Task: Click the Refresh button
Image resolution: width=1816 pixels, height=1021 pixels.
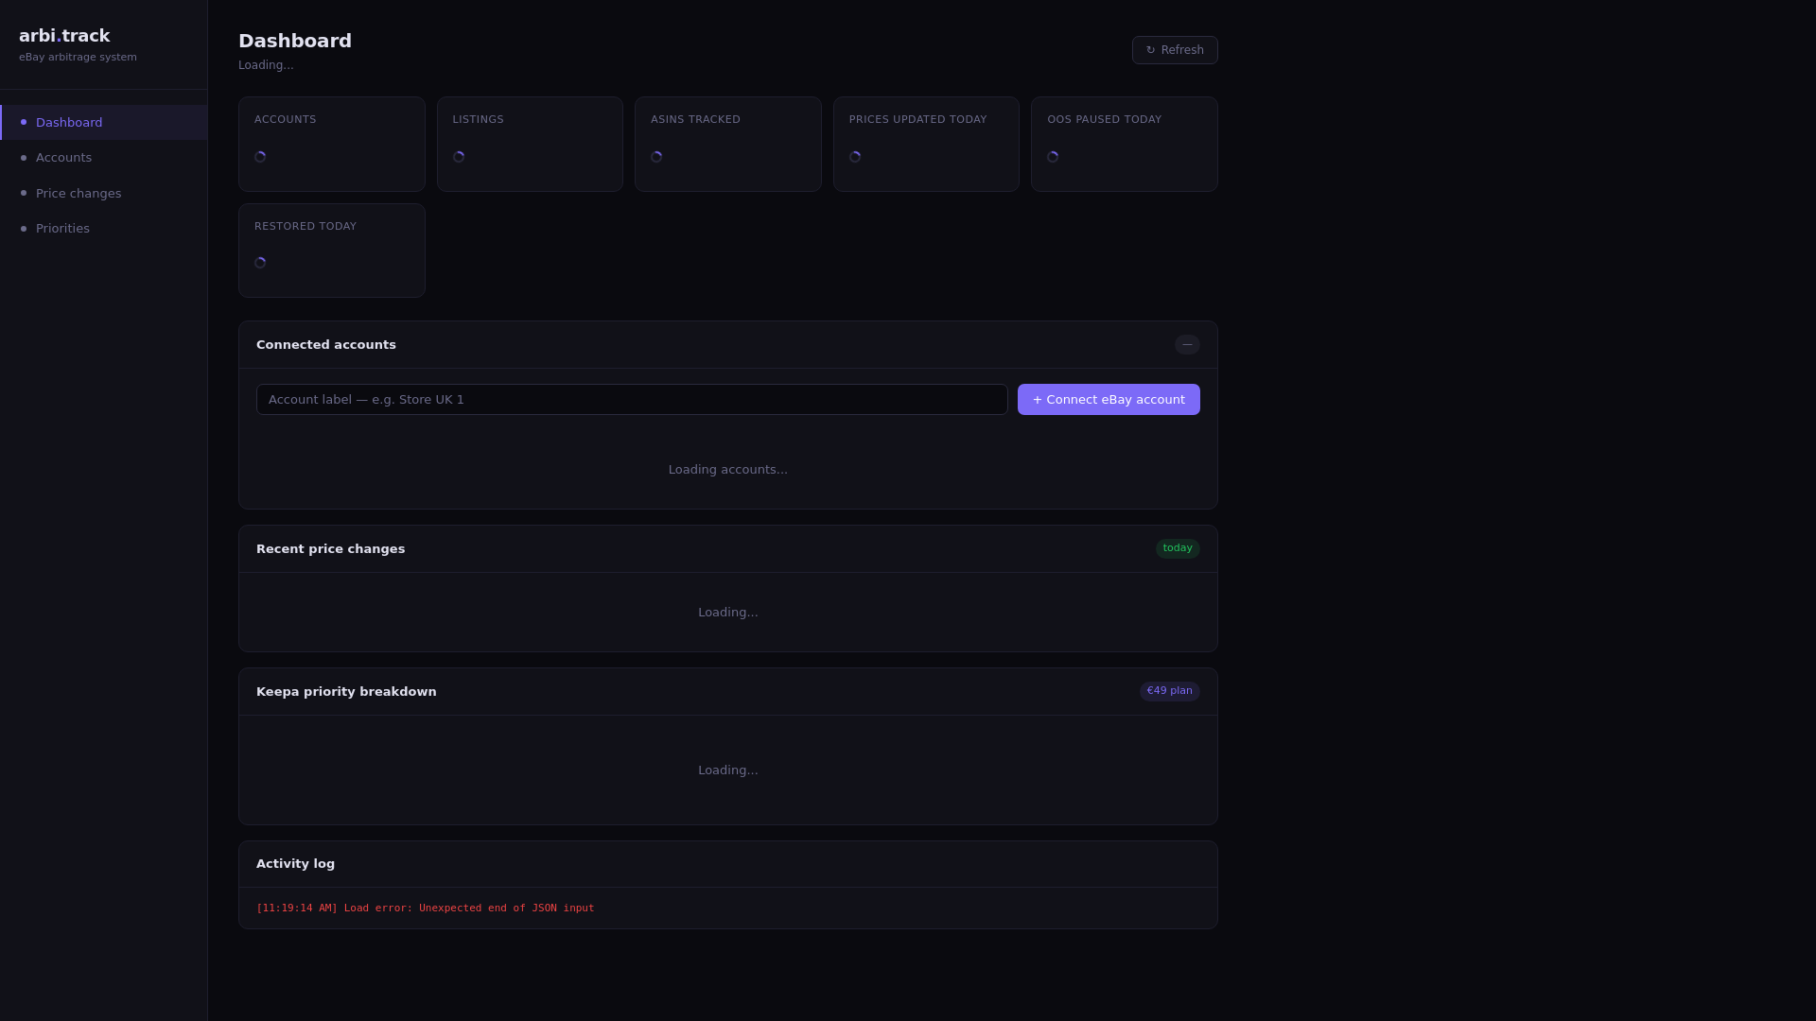Action: point(1175,50)
